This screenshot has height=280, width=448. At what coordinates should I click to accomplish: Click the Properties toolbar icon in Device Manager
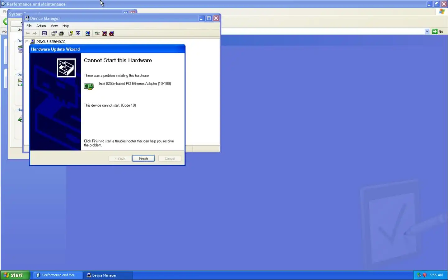tap(54, 33)
